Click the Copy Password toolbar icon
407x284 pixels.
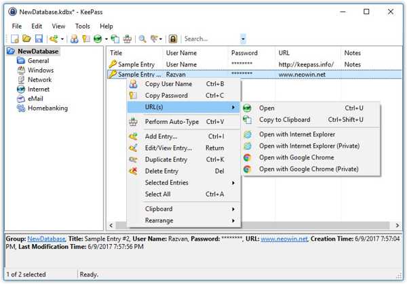tap(86, 39)
